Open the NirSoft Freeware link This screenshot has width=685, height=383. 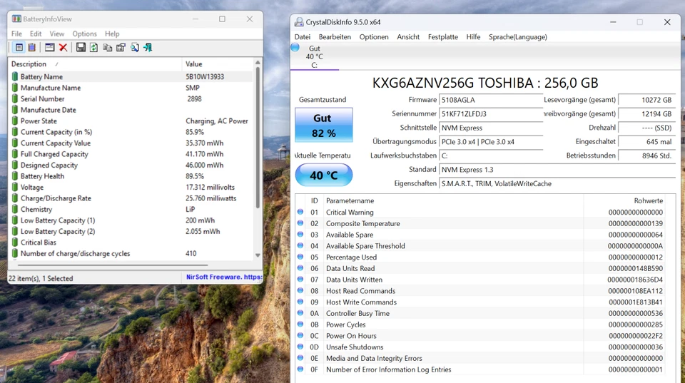click(223, 277)
